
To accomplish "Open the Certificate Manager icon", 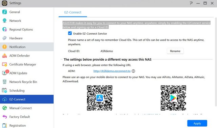I will (4, 64).
